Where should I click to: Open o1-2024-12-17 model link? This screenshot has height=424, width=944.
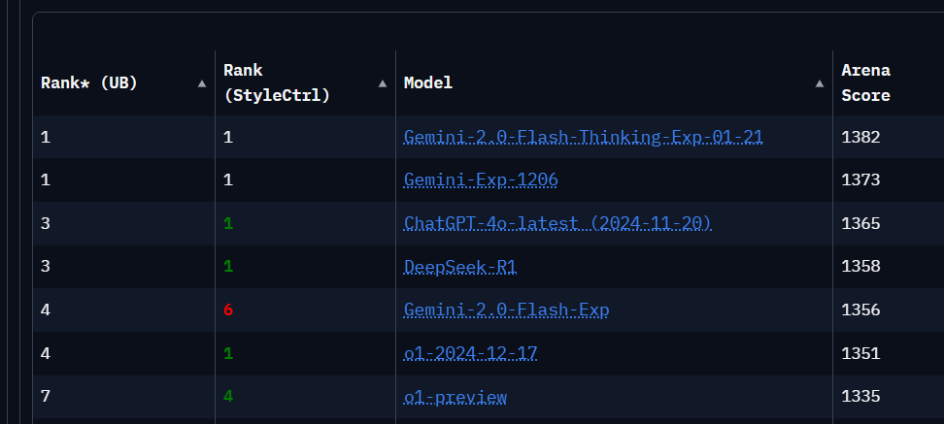470,353
